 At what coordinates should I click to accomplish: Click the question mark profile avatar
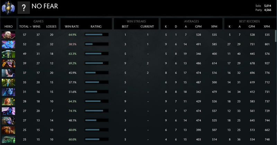click(x=23, y=8)
